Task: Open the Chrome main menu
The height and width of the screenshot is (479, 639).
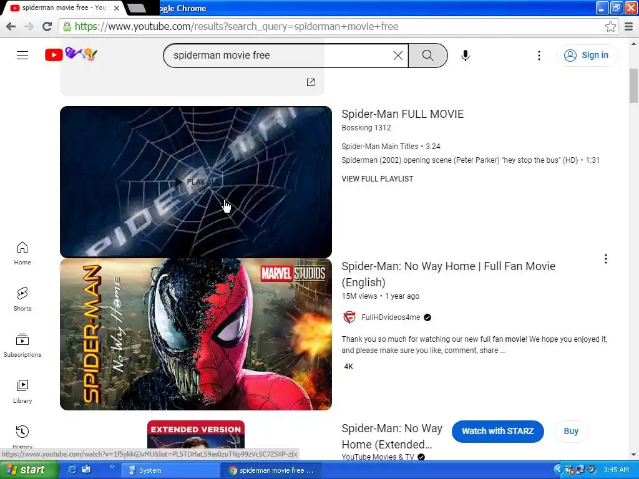Action: [629, 26]
